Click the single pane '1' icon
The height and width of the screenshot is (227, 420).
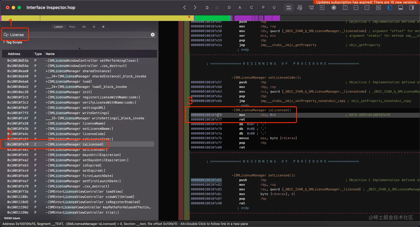click(367, 8)
